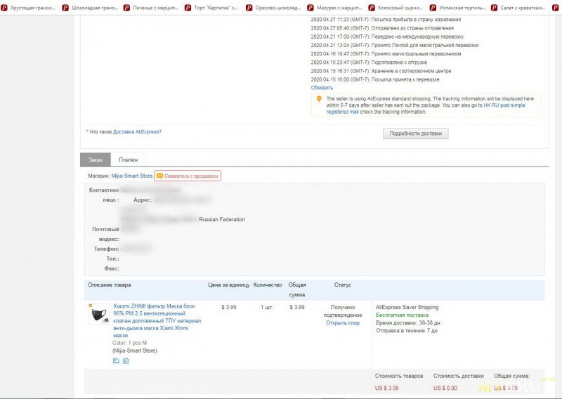Viewport: 562px width, 399px height.
Task: Open the 'Доставка AliExpress?' help link
Action: click(137, 131)
